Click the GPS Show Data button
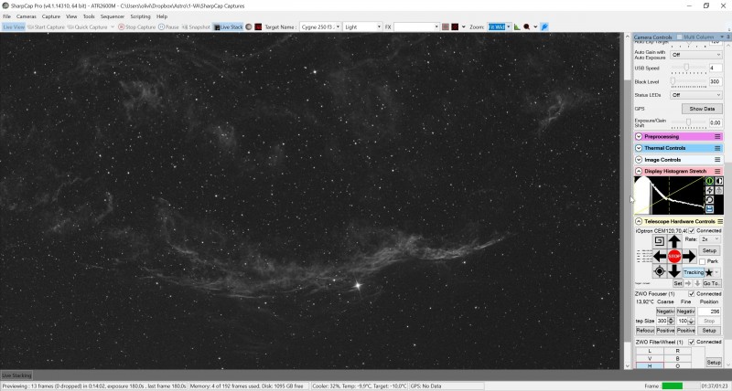Image resolution: width=732 pixels, height=391 pixels. pos(702,109)
